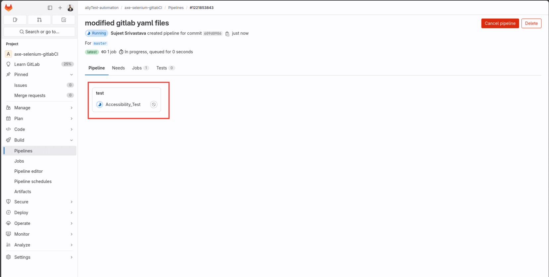
Task: Expand the Operate section chevron
Action: 72,223
